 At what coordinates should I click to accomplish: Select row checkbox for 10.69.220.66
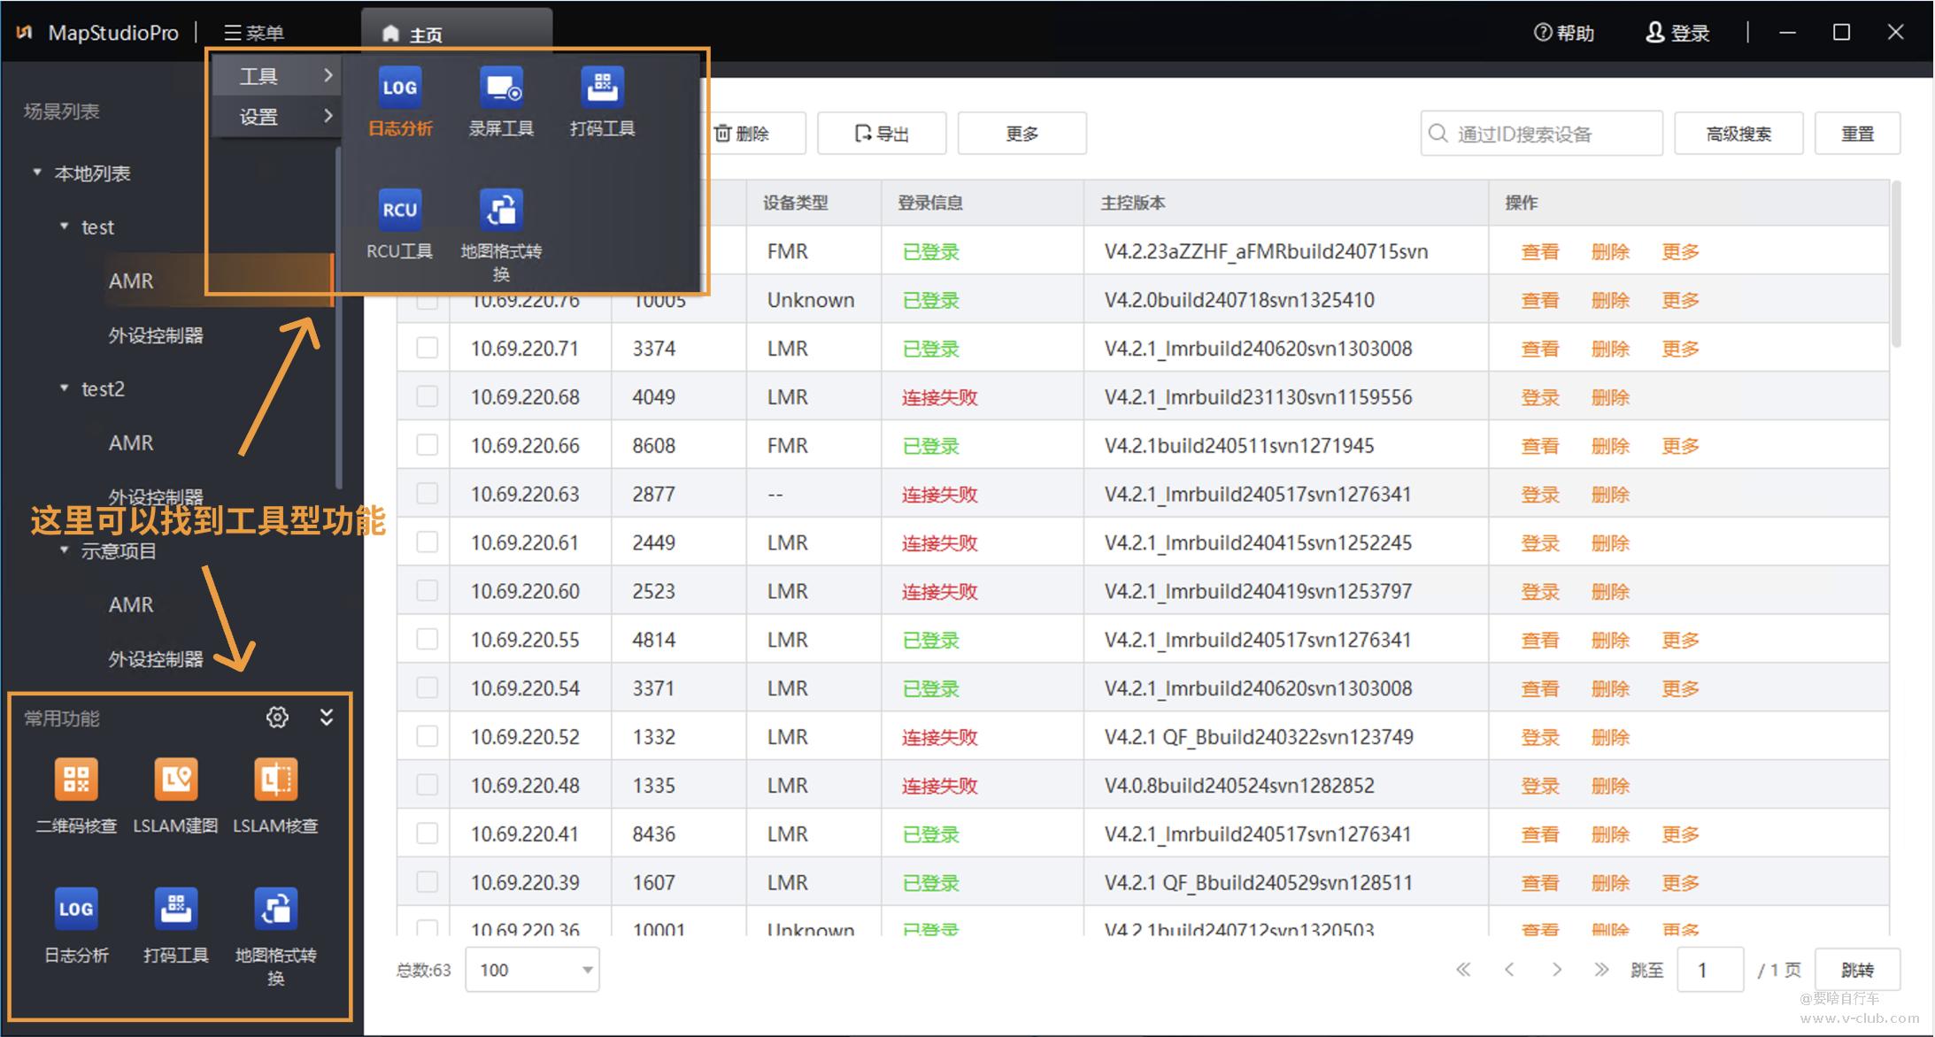click(x=427, y=445)
